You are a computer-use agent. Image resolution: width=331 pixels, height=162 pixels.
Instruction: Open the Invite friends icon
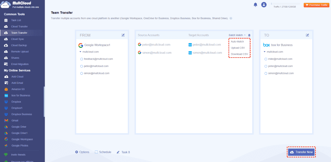pyautogui.click(x=6, y=155)
